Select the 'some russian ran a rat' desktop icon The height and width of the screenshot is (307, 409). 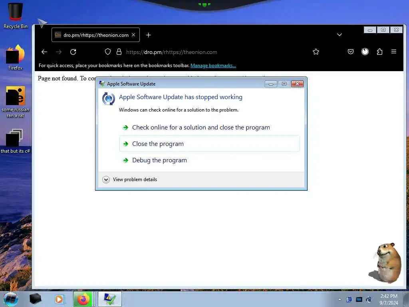(16, 102)
